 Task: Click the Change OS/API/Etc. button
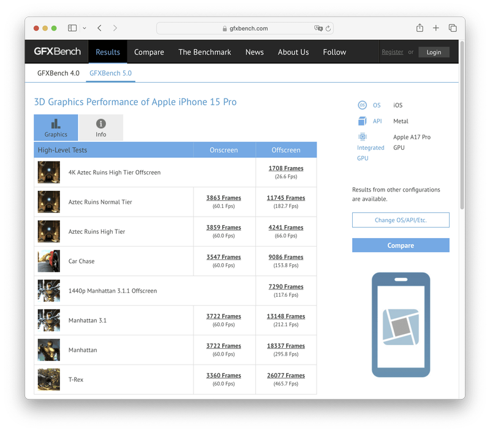click(401, 220)
